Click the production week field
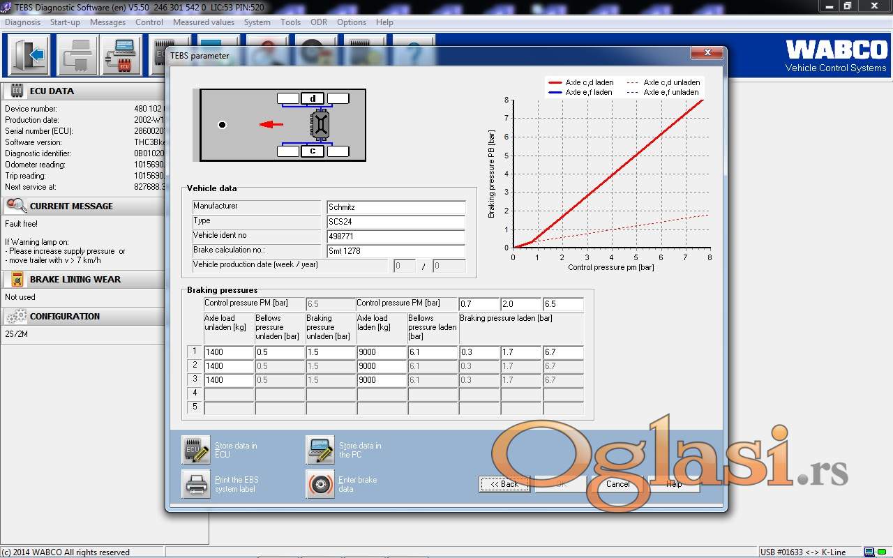Screen dimensions: 893x558 pyautogui.click(x=405, y=266)
